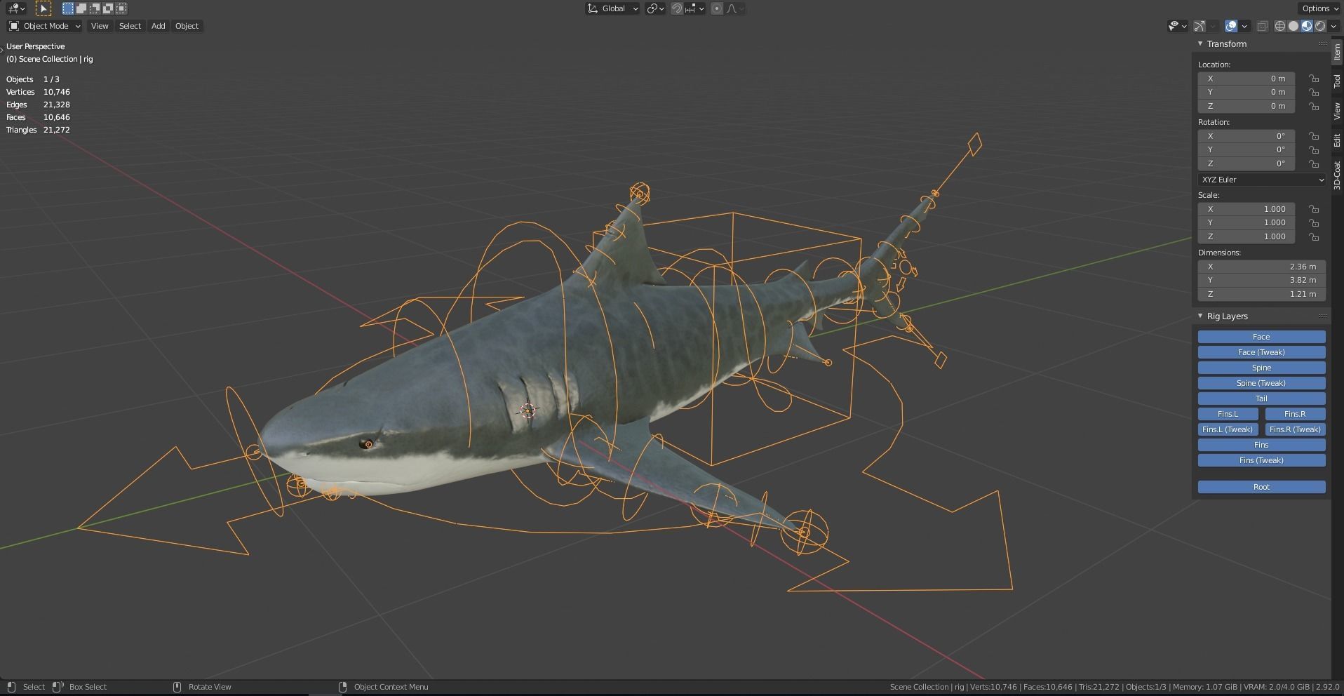Select the Tweak select tool icon

43,8
